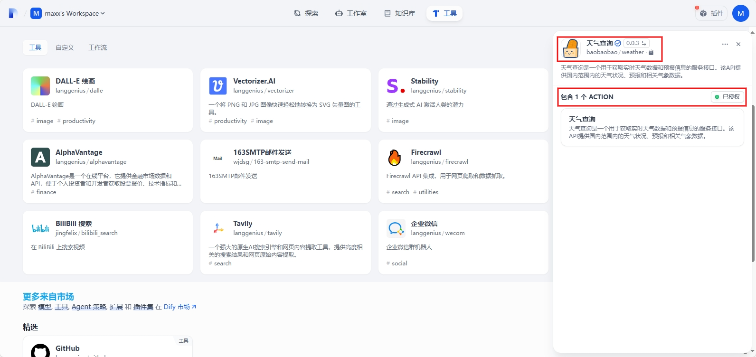Open the 工作室 tab
Image resolution: width=756 pixels, height=357 pixels.
(350, 13)
